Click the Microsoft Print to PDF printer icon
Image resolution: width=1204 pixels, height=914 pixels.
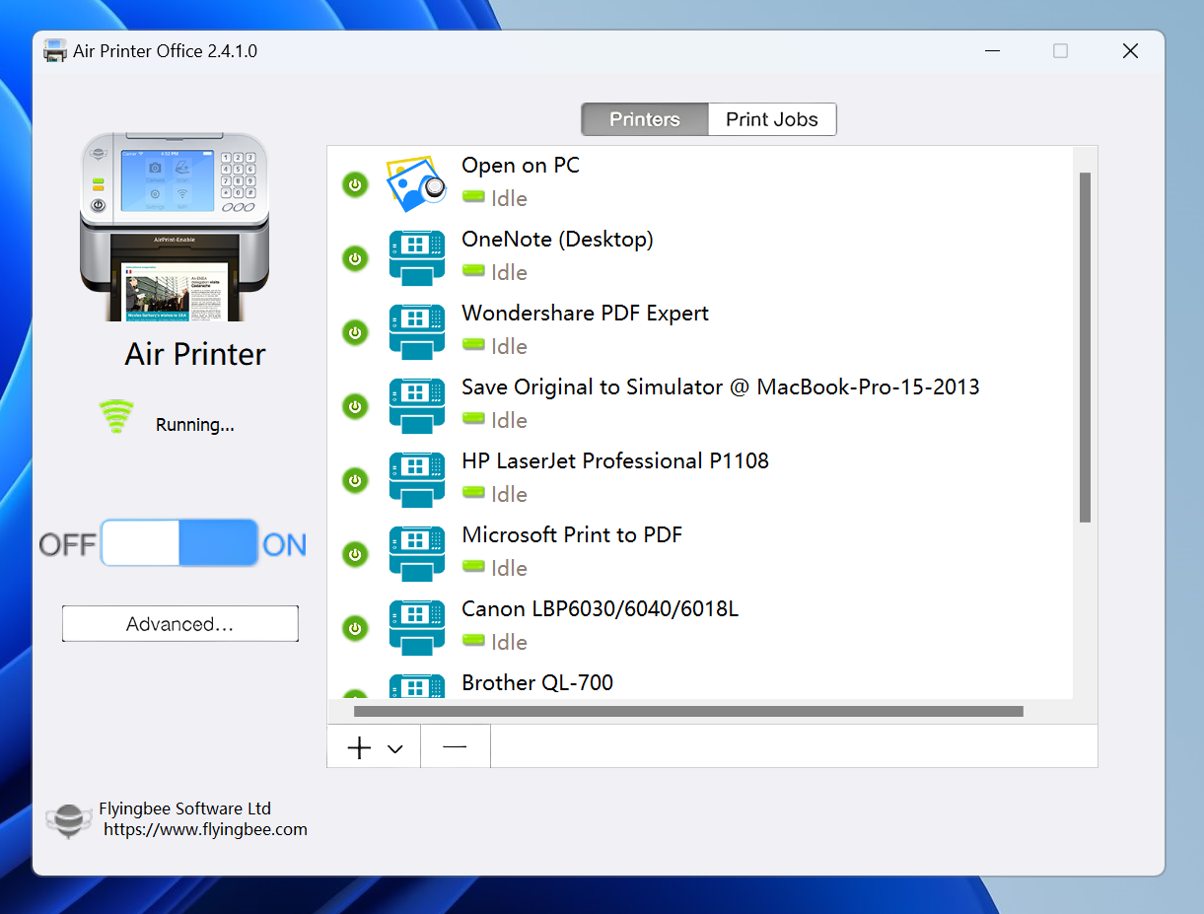[417, 553]
